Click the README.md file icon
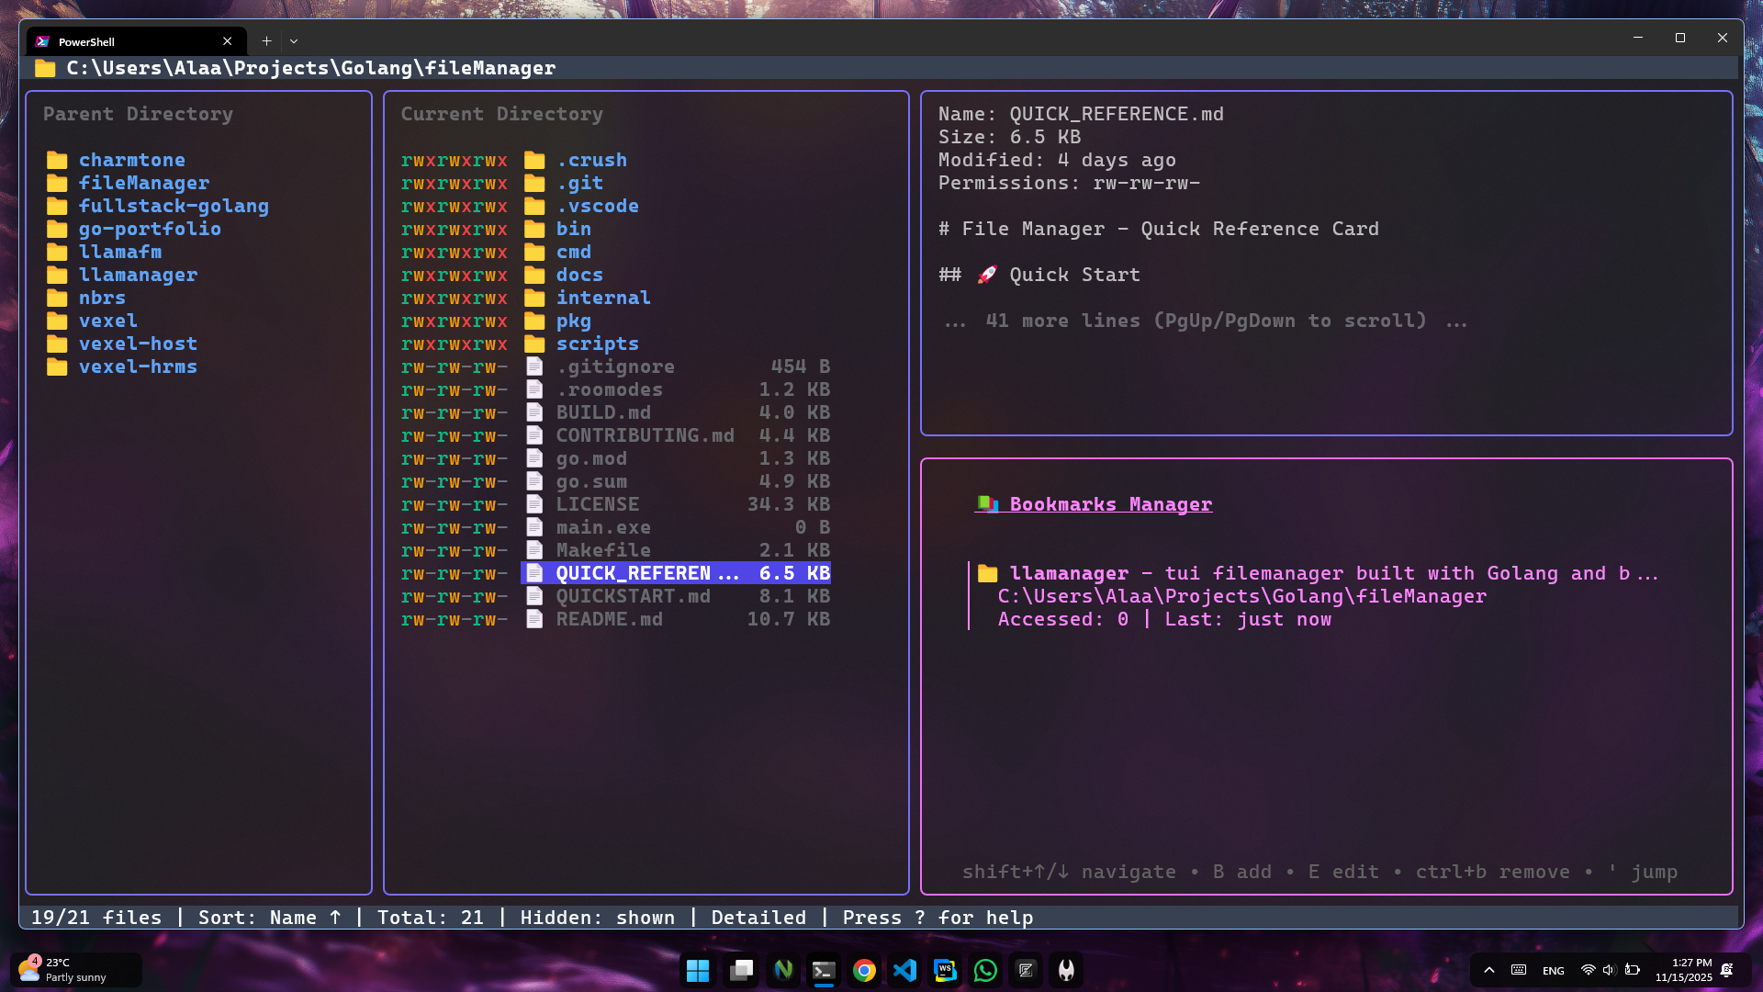 pos(534,619)
